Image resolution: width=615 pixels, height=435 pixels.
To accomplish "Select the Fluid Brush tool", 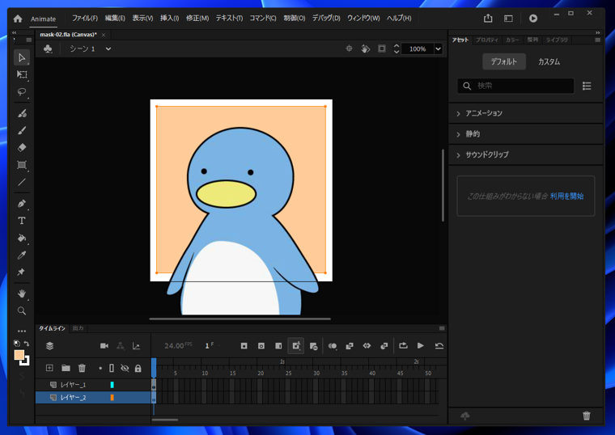I will point(22,113).
